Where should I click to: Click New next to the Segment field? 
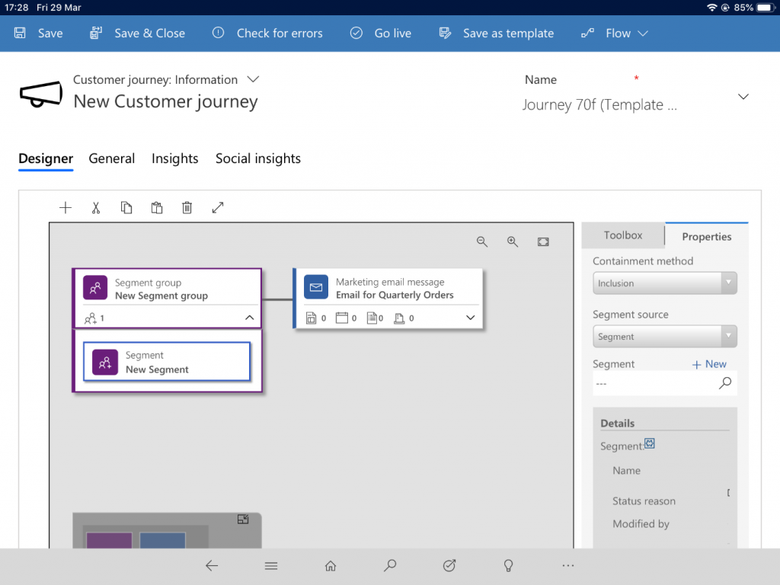pyautogui.click(x=709, y=364)
